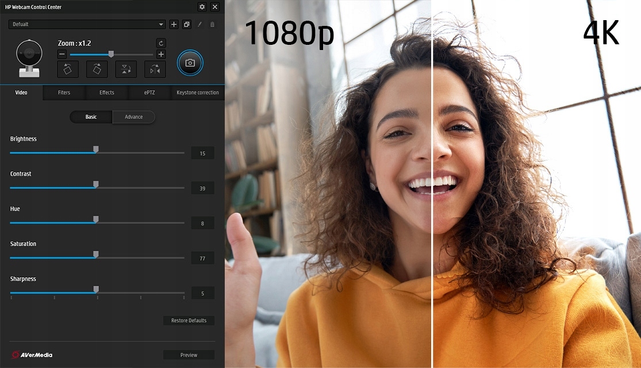Screen dimensions: 641x368
Task: Rotate the image clockwise
Action: [97, 69]
